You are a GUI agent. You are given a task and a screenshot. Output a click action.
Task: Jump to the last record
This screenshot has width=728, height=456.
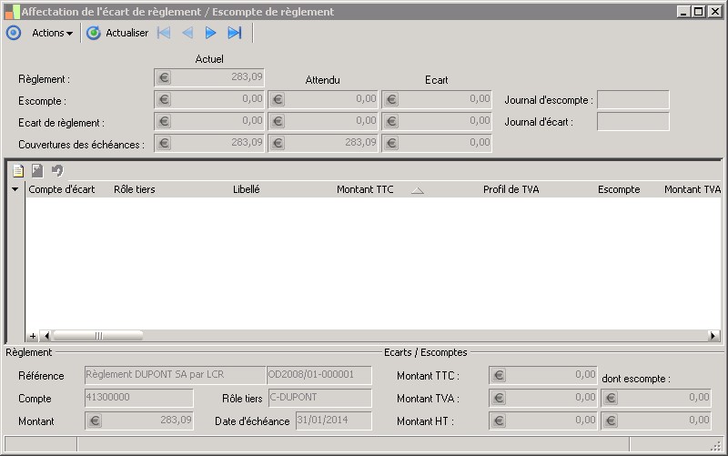pos(235,33)
